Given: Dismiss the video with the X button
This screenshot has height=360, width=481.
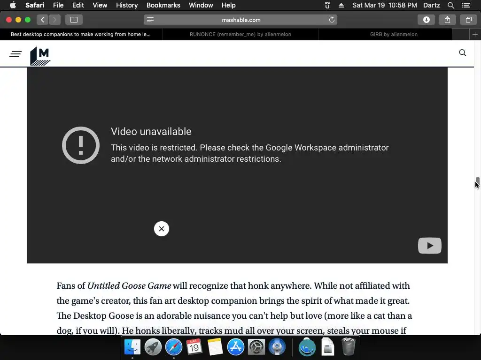Looking at the screenshot, I should tap(162, 229).
